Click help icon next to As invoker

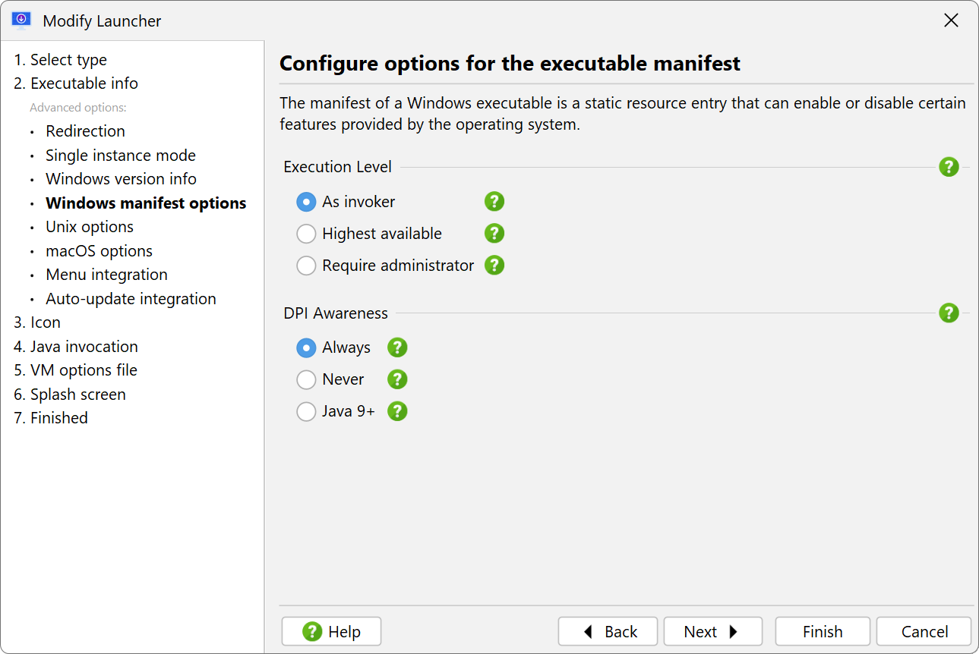pyautogui.click(x=494, y=202)
